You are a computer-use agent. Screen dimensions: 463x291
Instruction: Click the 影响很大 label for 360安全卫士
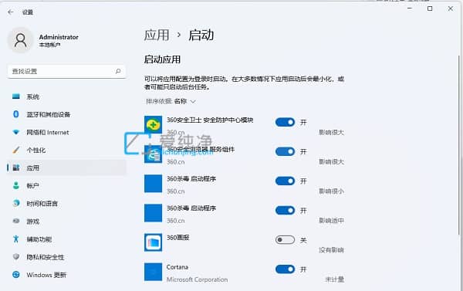tap(331, 132)
